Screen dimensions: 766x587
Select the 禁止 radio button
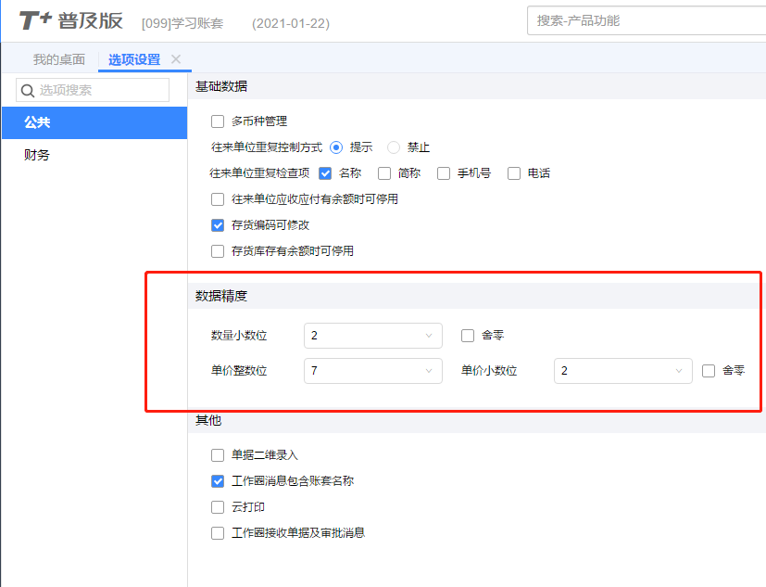tap(394, 147)
